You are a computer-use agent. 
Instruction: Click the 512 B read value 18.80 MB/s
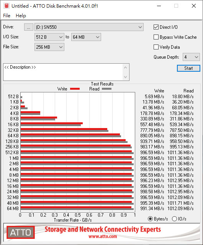tap(183, 97)
